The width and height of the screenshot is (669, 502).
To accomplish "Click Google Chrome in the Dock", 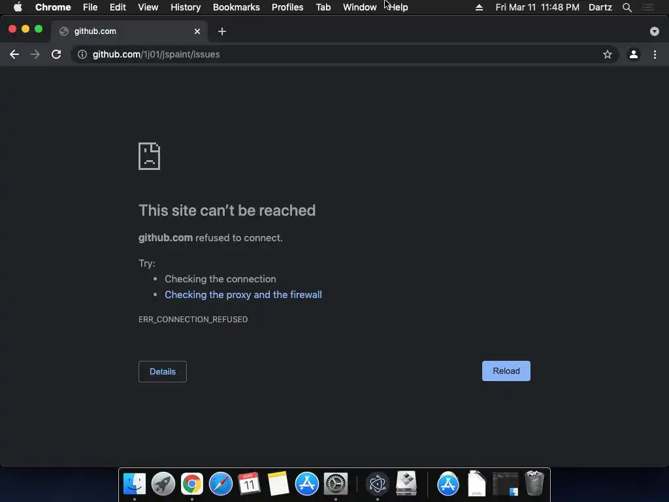I will pyautogui.click(x=192, y=484).
